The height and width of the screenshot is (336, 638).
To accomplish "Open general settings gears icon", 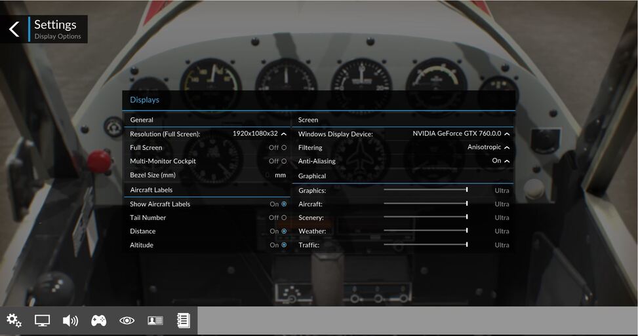I will [x=14, y=320].
